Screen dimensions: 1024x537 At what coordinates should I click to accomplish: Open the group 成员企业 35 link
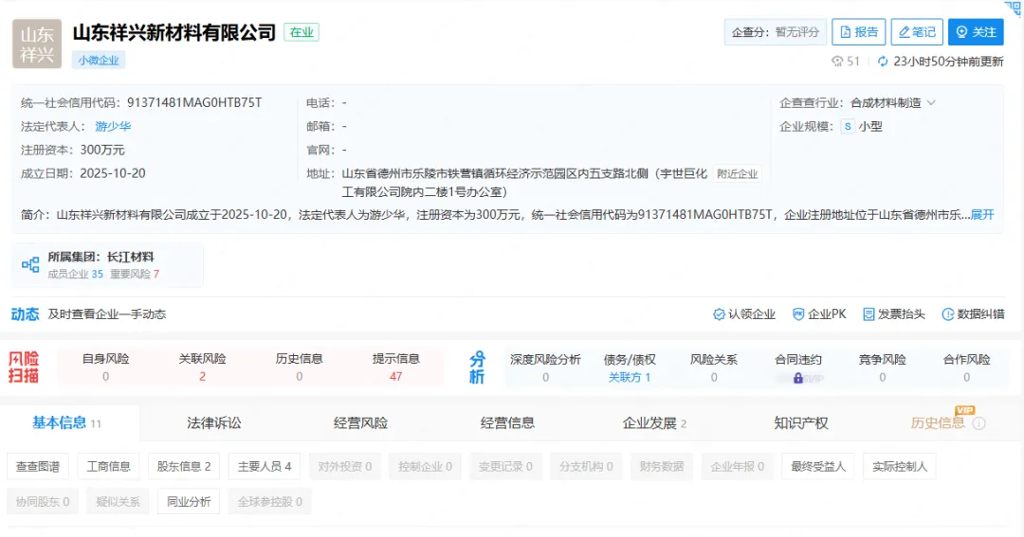(75, 274)
